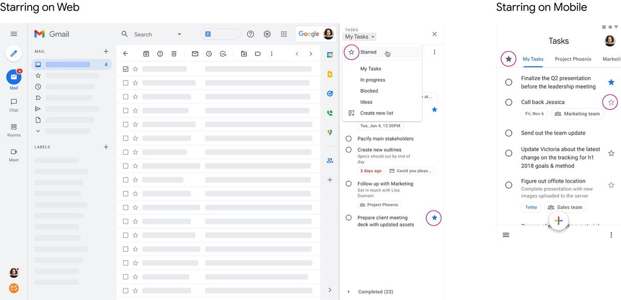Open Google Contacts from the side panel

[330, 160]
